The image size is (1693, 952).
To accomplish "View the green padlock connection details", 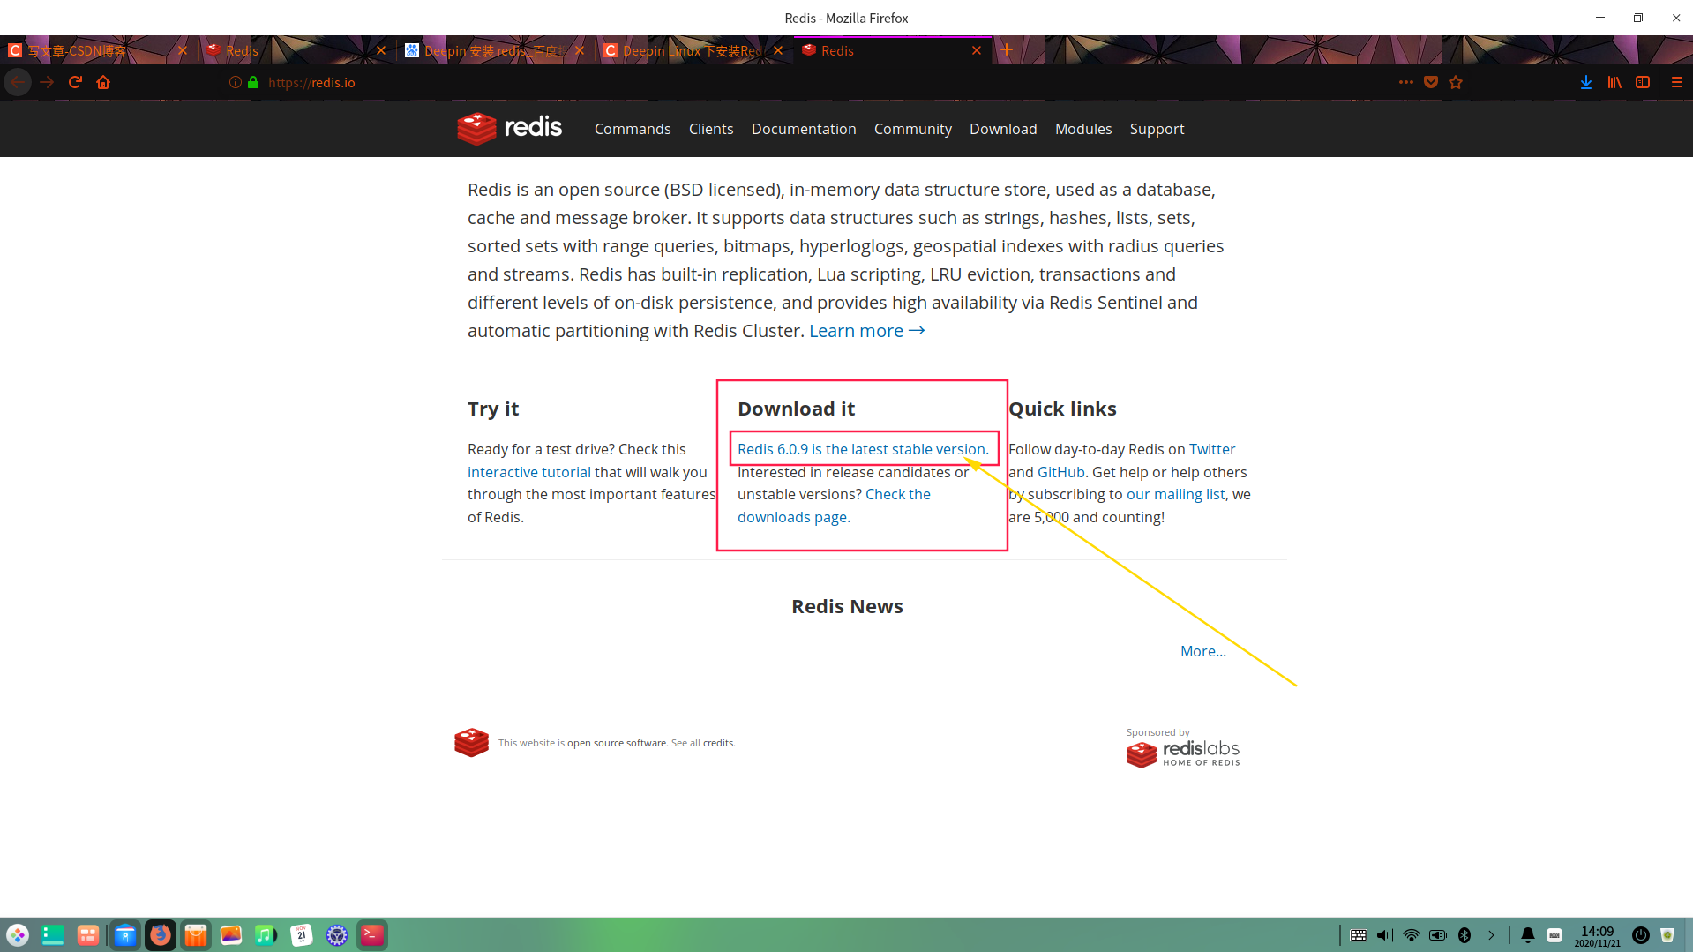I will (x=253, y=82).
